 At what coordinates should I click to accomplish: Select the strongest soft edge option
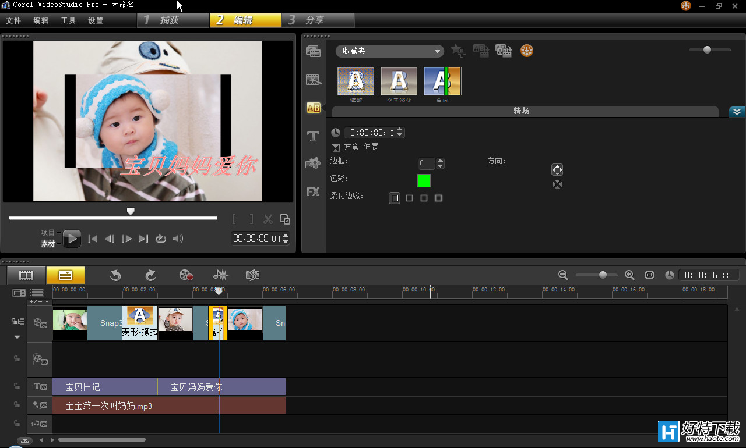point(438,198)
